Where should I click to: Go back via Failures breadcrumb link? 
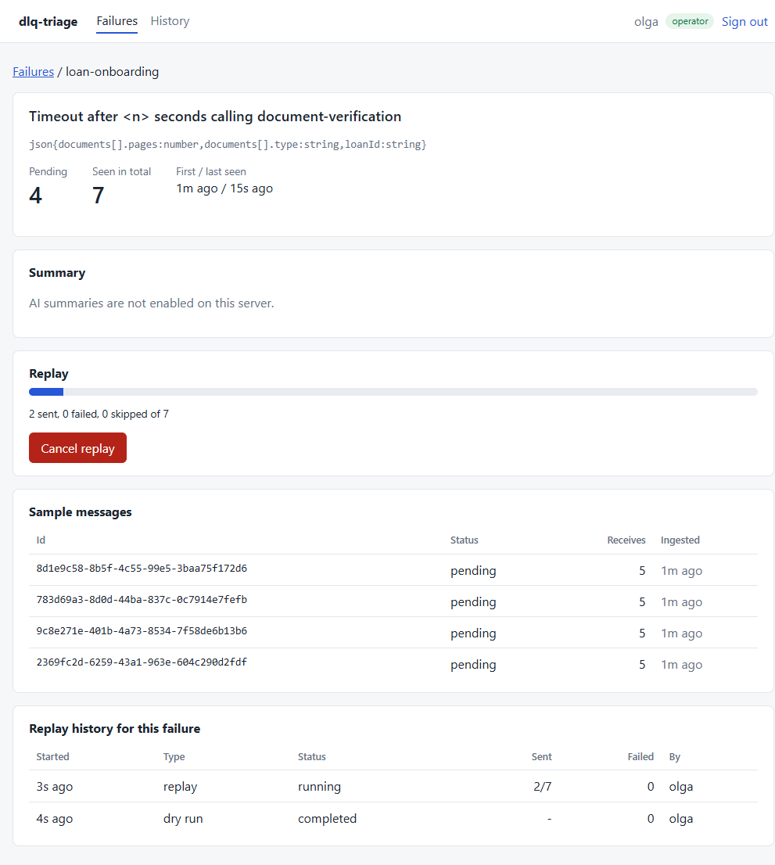click(33, 72)
